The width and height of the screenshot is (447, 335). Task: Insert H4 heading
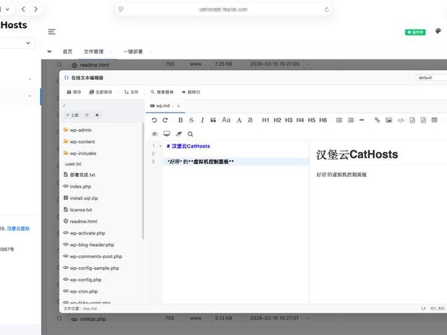(300, 120)
